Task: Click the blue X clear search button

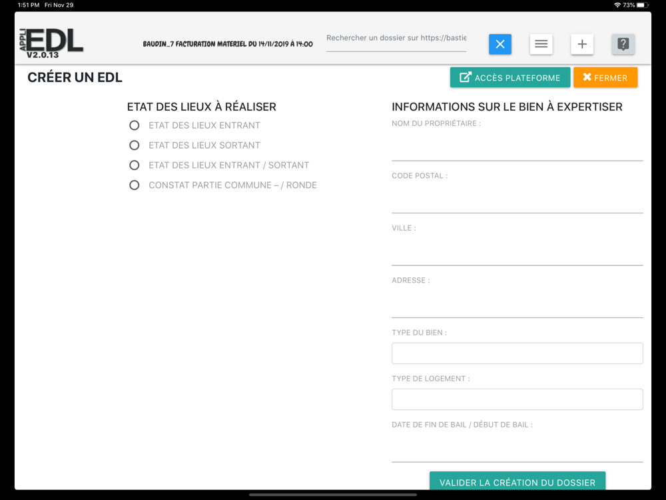Action: coord(500,44)
